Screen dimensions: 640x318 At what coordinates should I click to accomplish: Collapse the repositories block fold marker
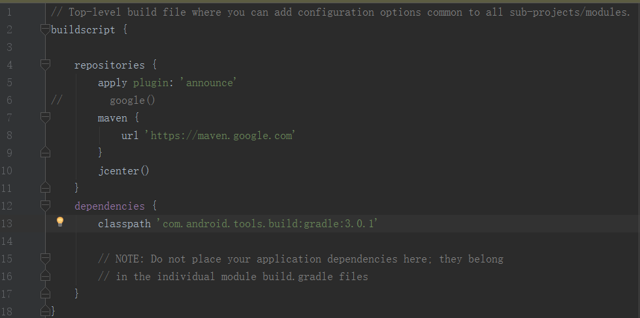[x=45, y=65]
